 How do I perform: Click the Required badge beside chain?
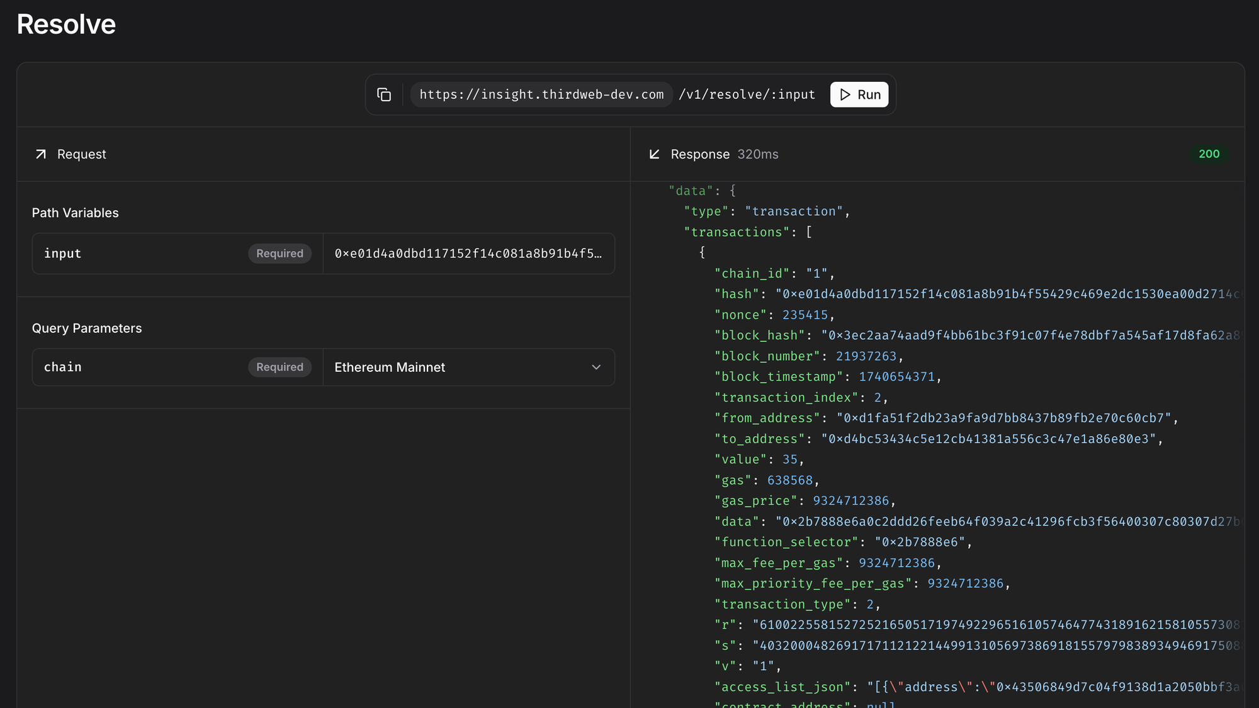point(279,367)
